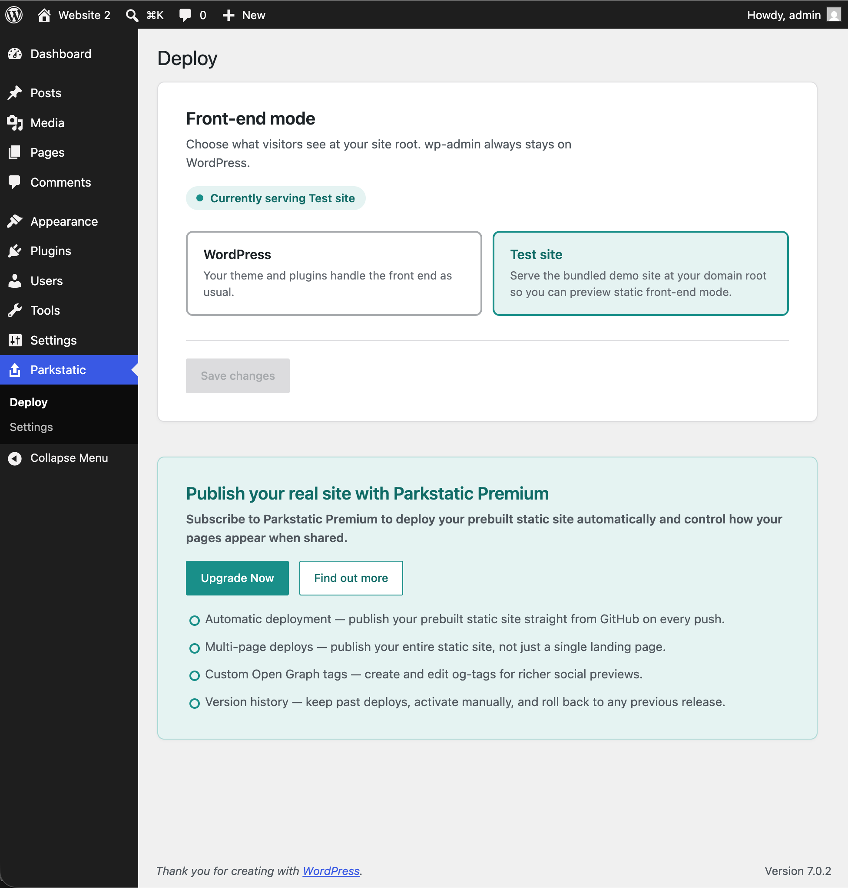Click the ⌘K search shortcut label
This screenshot has width=848, height=888.
click(155, 15)
